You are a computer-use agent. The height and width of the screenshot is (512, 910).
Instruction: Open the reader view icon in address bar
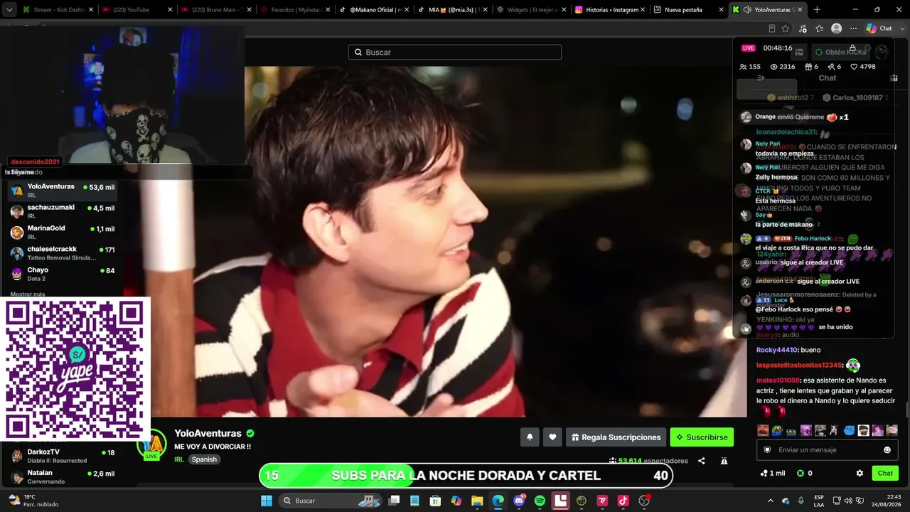point(771,28)
